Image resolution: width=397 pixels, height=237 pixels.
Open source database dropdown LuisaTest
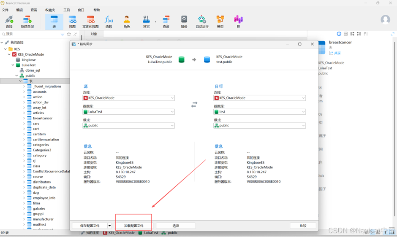click(x=129, y=112)
